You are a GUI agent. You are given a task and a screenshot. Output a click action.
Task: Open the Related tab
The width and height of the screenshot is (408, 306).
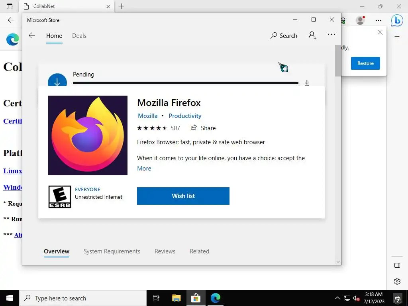coord(199,251)
